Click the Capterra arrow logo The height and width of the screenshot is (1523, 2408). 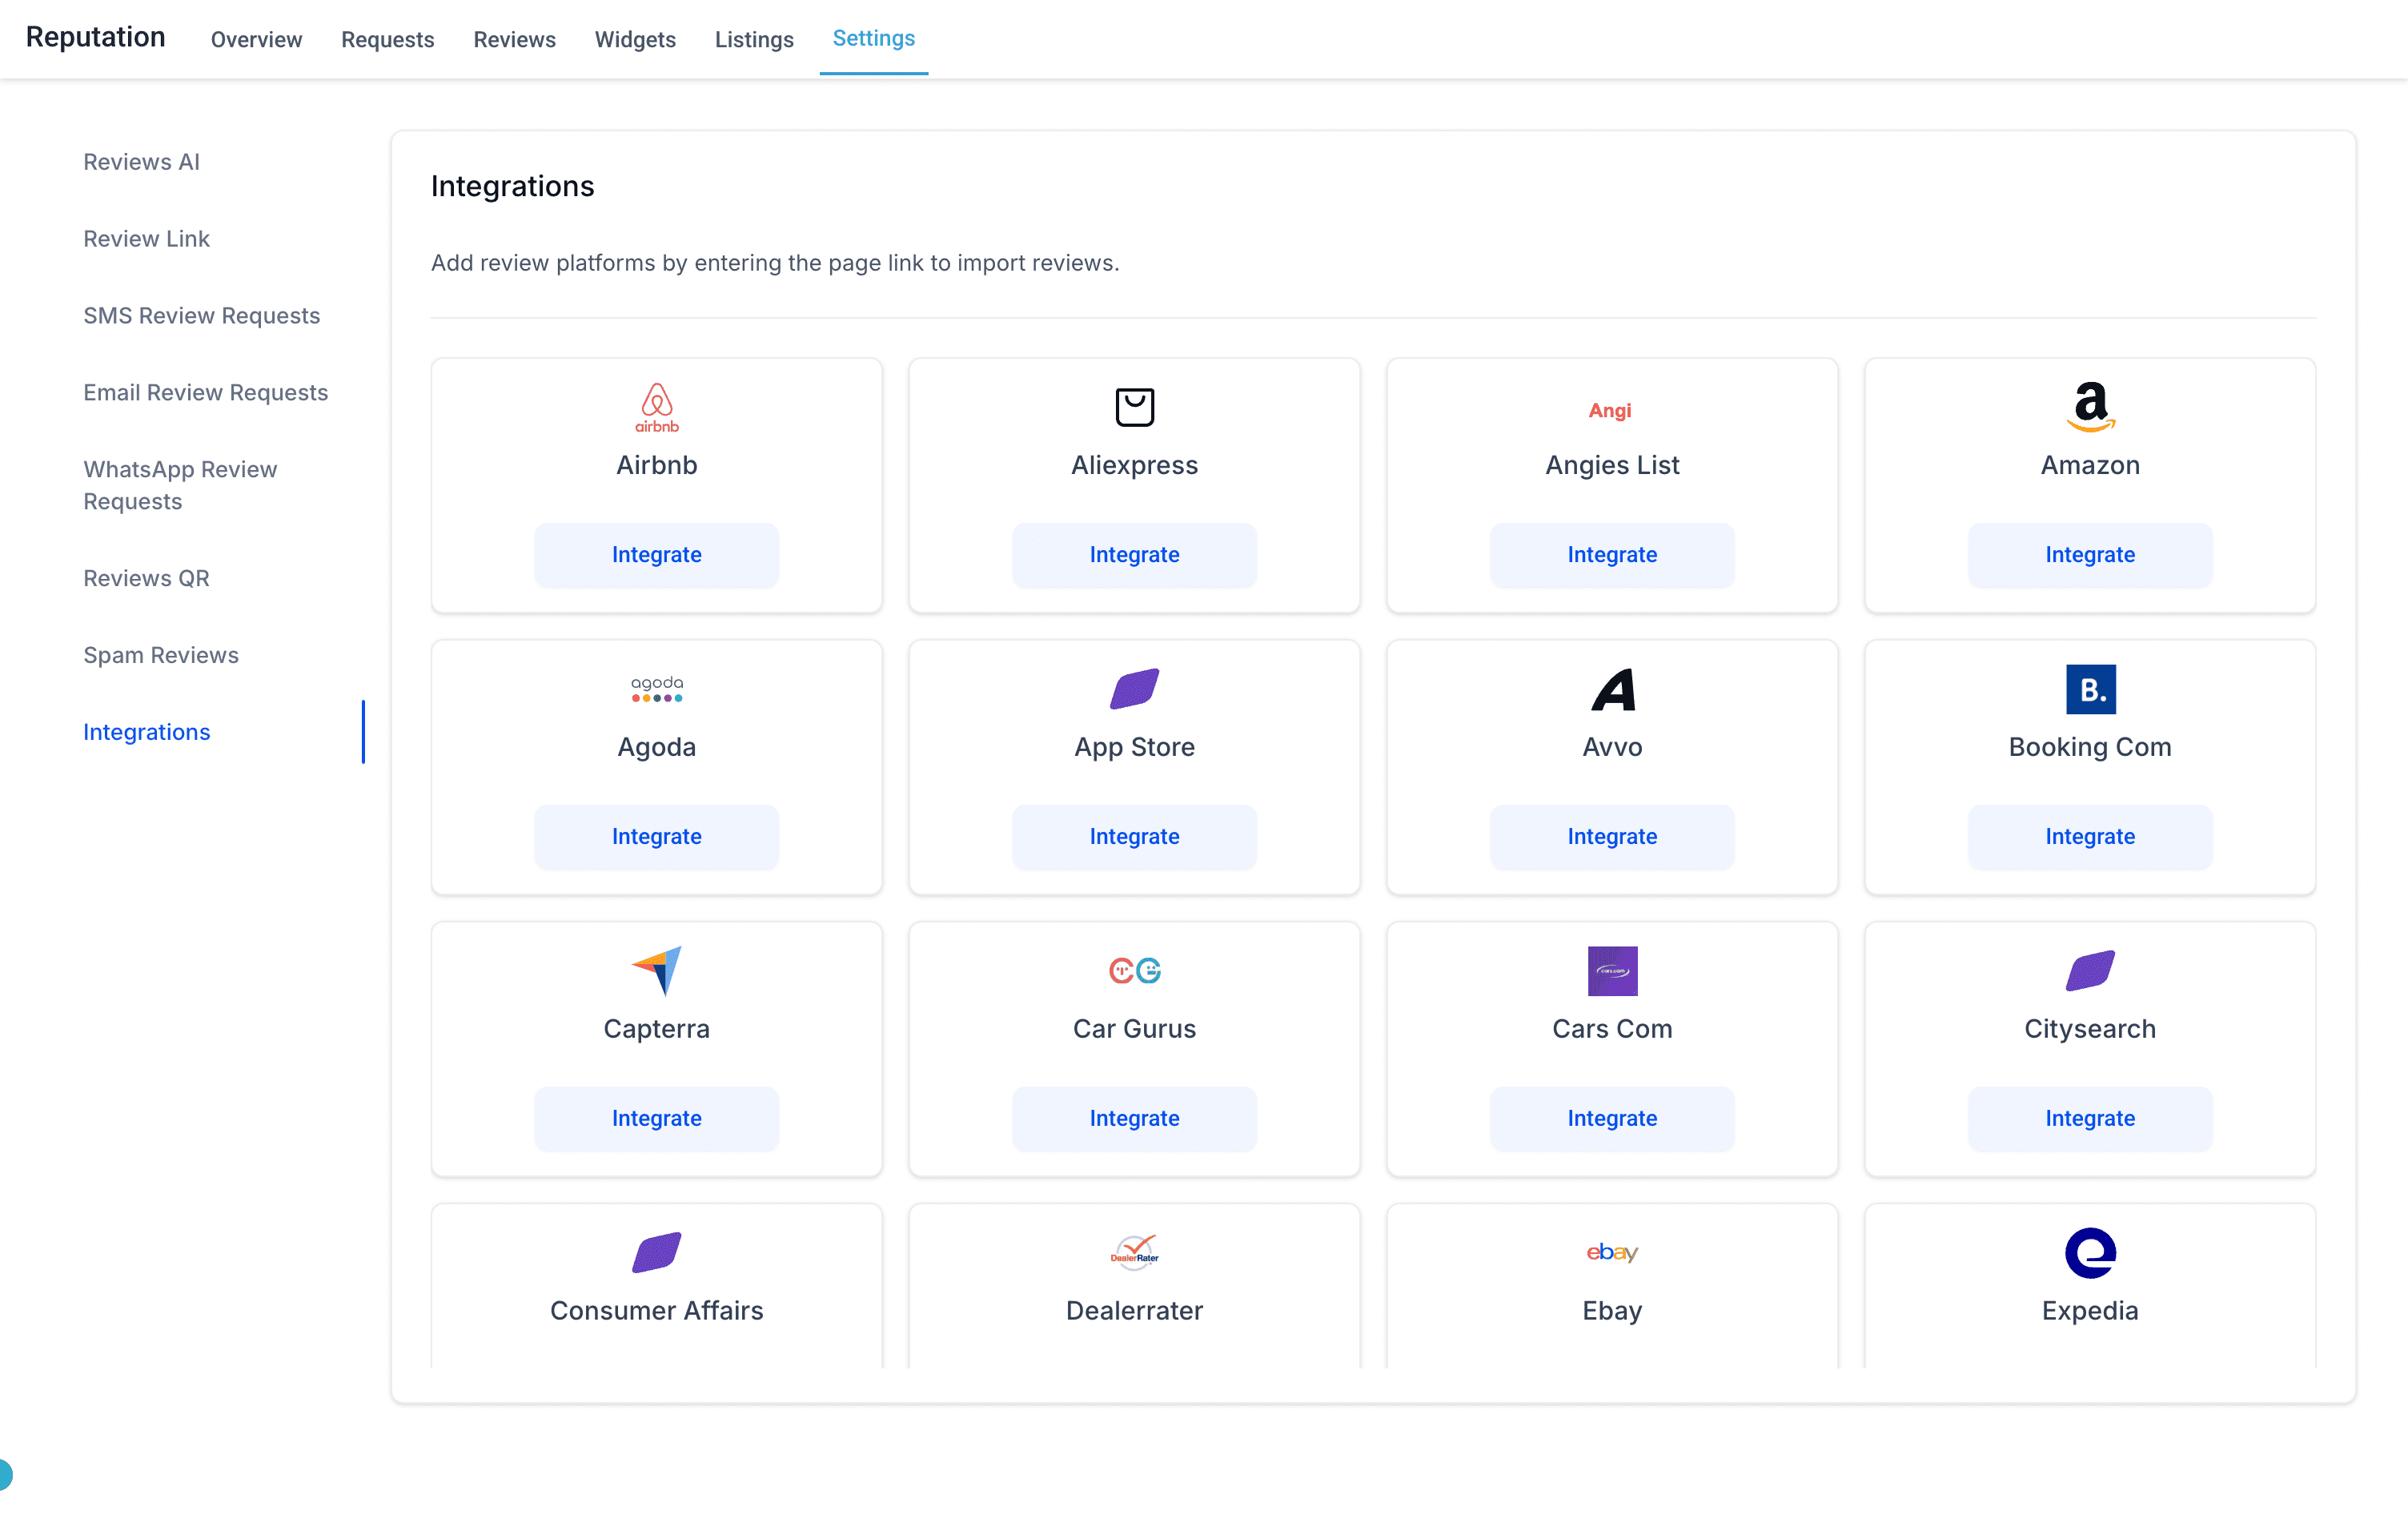coord(656,971)
